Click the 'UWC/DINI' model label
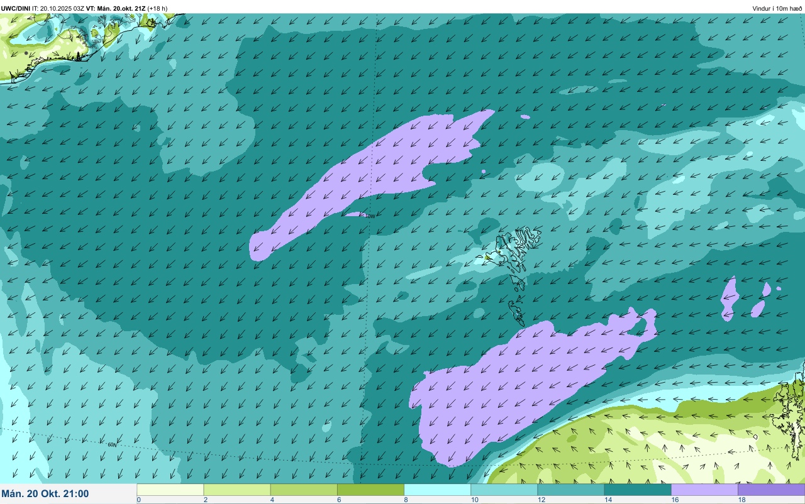805x504 pixels. pyautogui.click(x=15, y=8)
